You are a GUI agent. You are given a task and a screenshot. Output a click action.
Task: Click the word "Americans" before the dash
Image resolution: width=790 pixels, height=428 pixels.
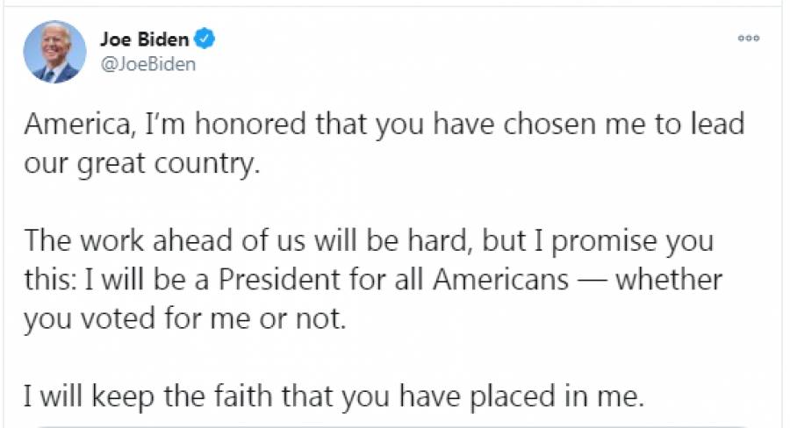(x=501, y=281)
